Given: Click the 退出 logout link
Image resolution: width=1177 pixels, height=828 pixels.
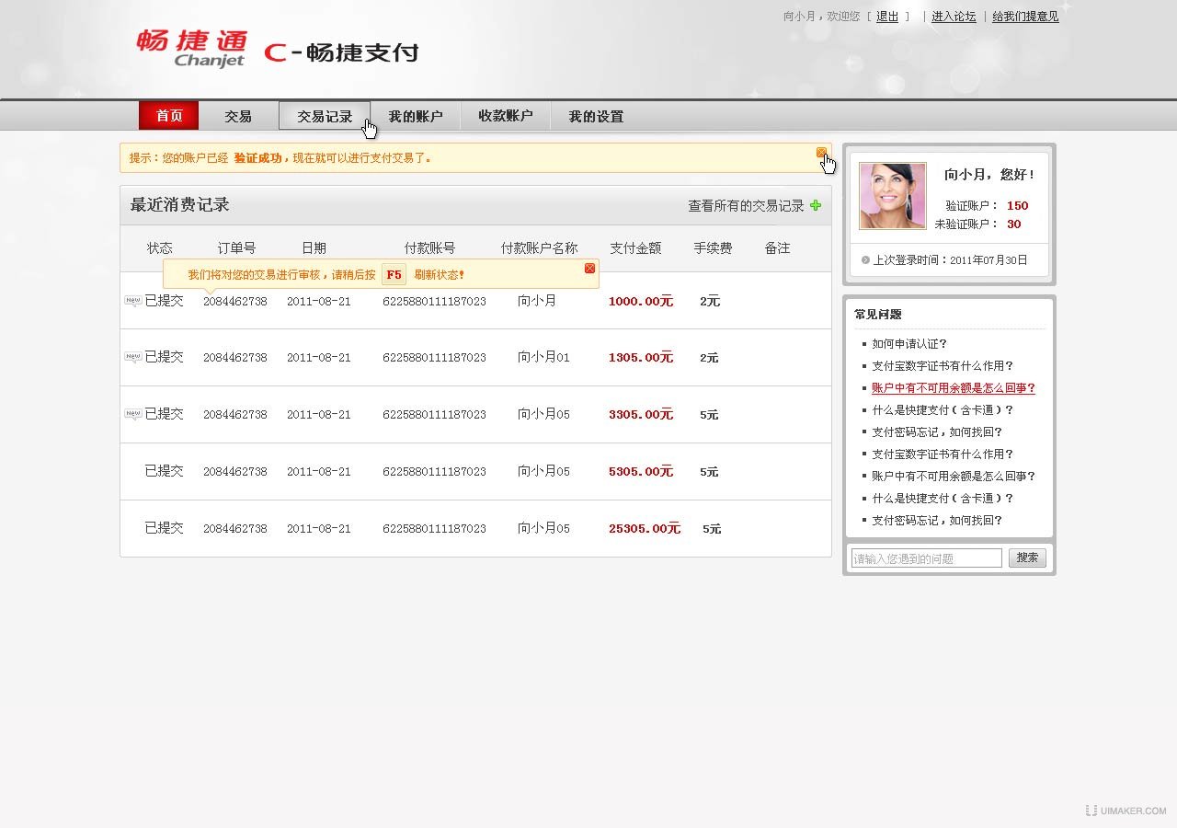Looking at the screenshot, I should [887, 17].
